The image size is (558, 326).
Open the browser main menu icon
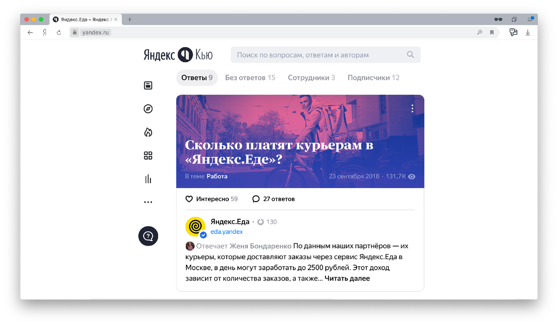(530, 19)
